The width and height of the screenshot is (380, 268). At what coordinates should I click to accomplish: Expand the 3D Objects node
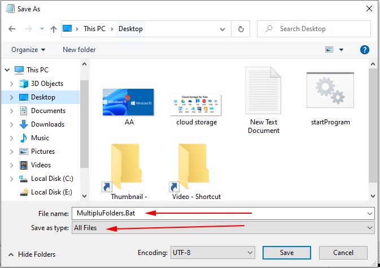point(11,84)
